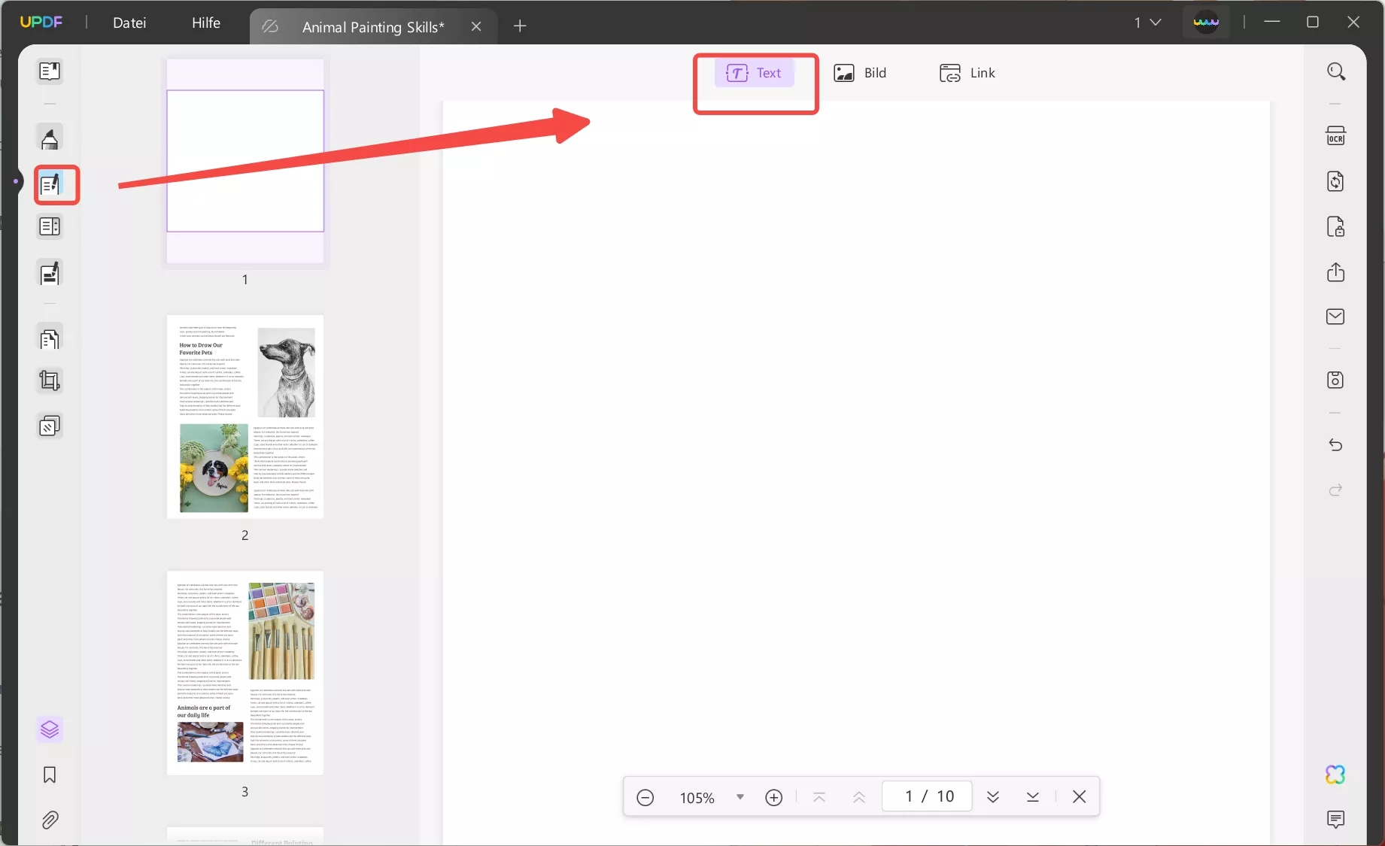Save as other via disk icon
The width and height of the screenshot is (1385, 846).
1336,380
